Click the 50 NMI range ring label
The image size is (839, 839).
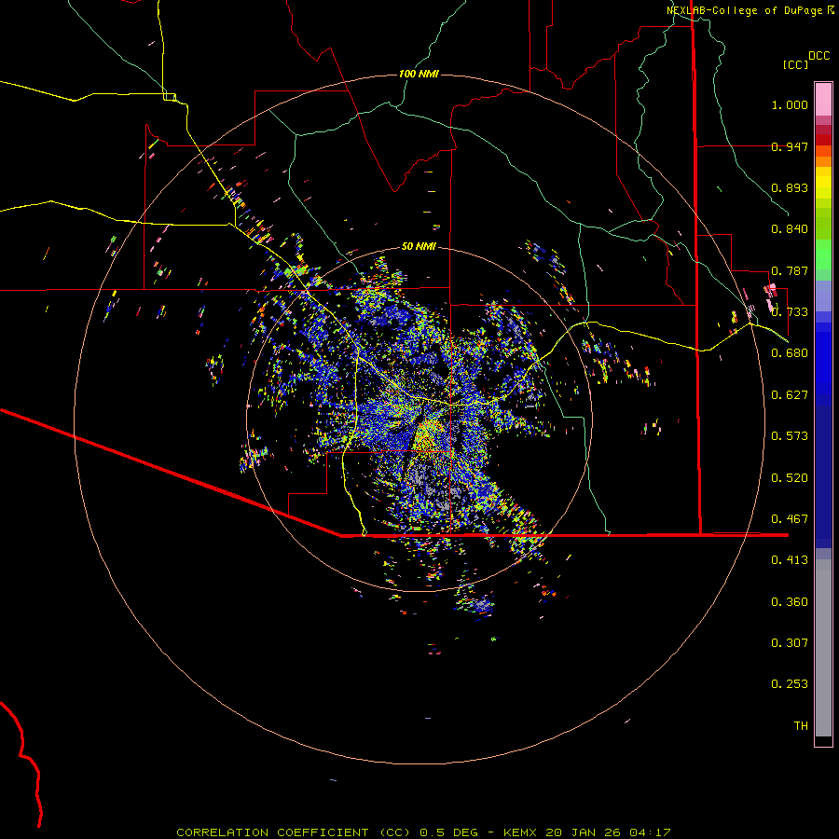[x=419, y=247]
